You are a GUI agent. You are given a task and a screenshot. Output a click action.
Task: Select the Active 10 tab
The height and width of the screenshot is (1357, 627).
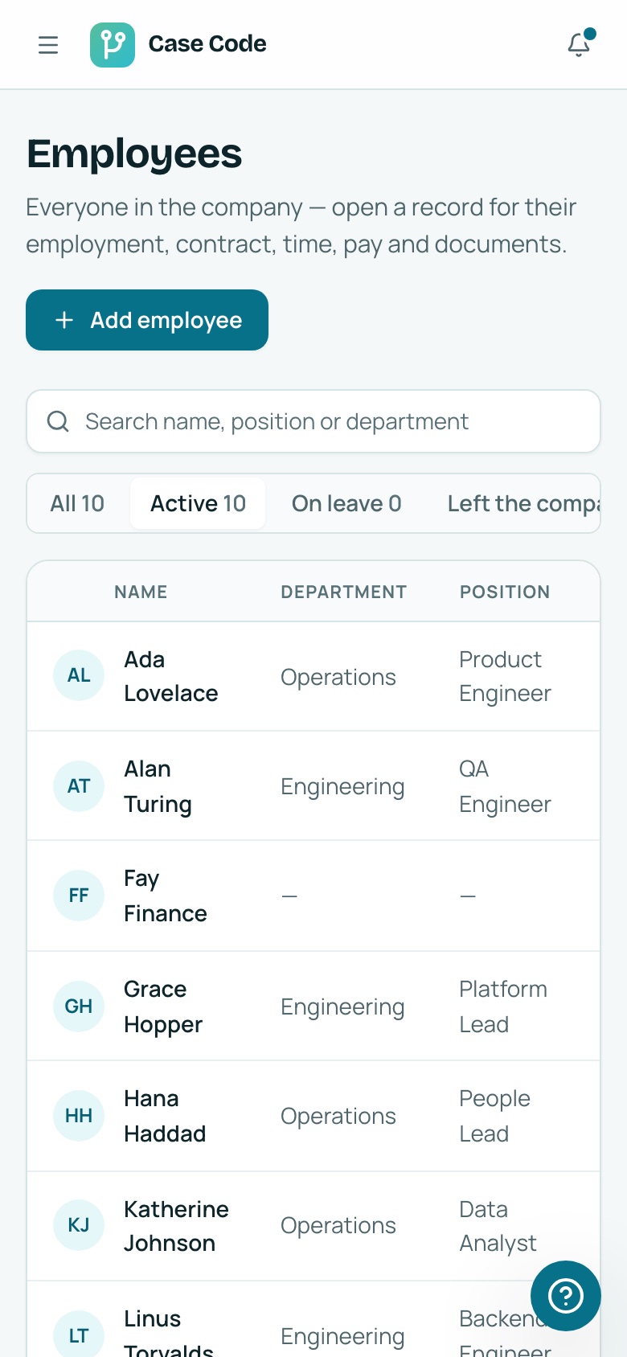pos(198,503)
